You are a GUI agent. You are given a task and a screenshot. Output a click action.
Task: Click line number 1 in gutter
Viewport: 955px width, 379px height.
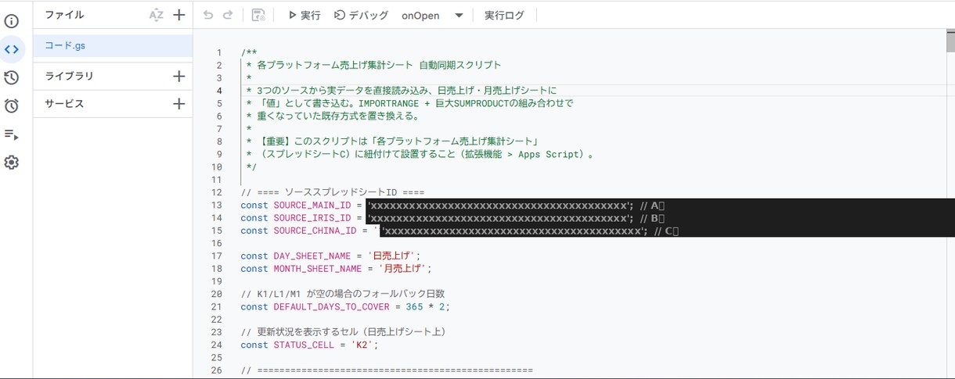(x=220, y=52)
